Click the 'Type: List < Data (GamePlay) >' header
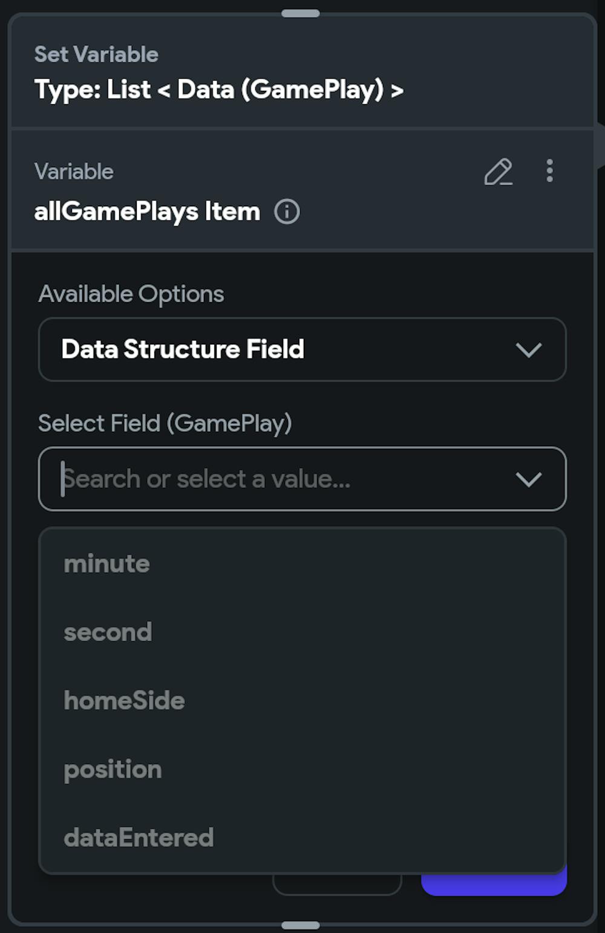Viewport: 605px width, 933px height. [x=219, y=90]
